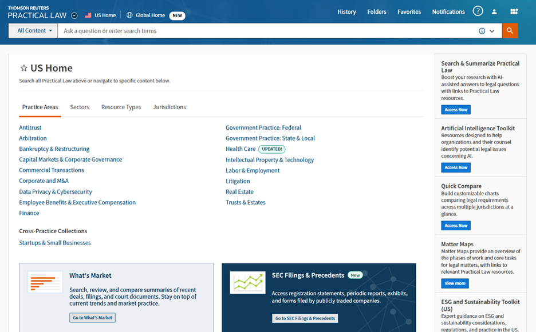This screenshot has width=536, height=332.
Task: Switch to the Sectors tab
Action: click(80, 107)
